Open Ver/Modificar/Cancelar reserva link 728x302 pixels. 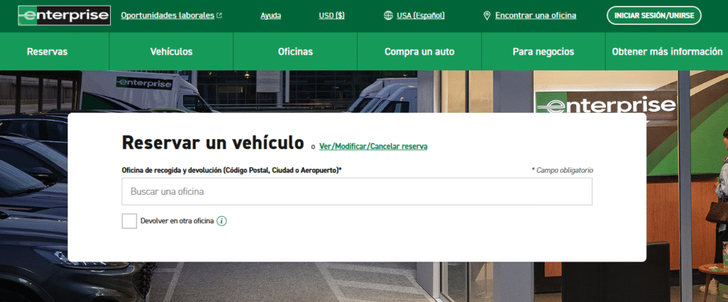point(373,146)
